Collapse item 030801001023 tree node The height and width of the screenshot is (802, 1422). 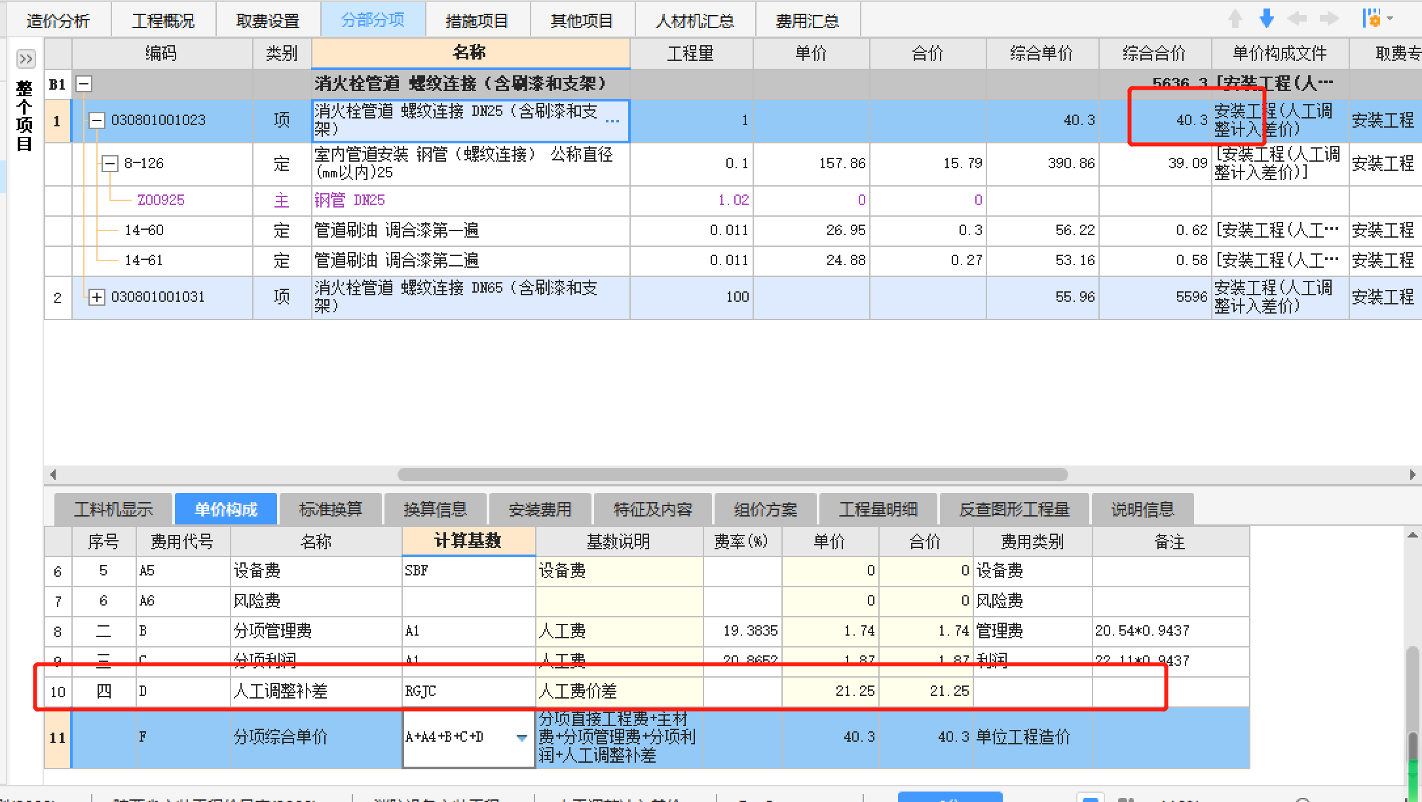(x=97, y=120)
